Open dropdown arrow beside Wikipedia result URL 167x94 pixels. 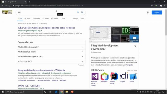(x=72, y=73)
